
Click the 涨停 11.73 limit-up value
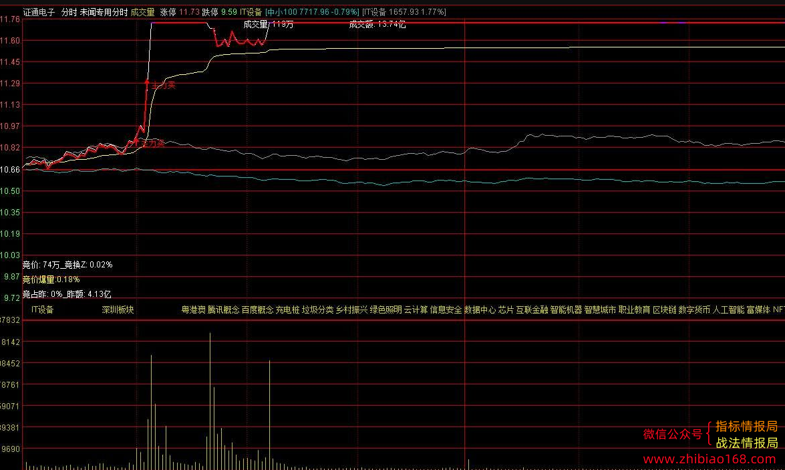pos(179,12)
